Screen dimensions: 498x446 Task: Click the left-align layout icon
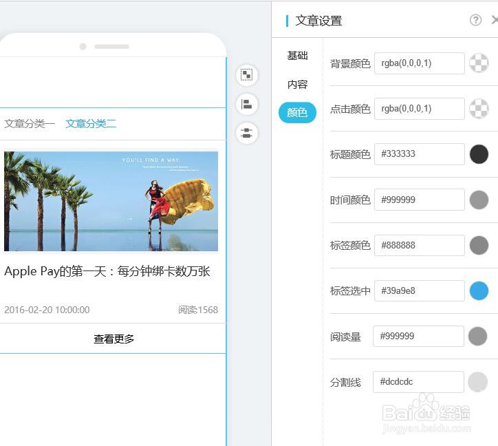coord(246,104)
